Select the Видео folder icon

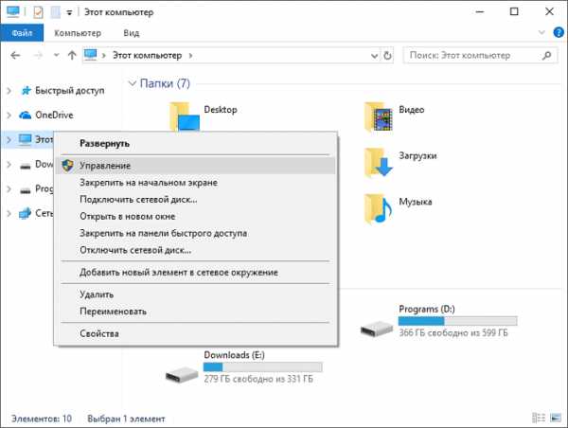[379, 116]
